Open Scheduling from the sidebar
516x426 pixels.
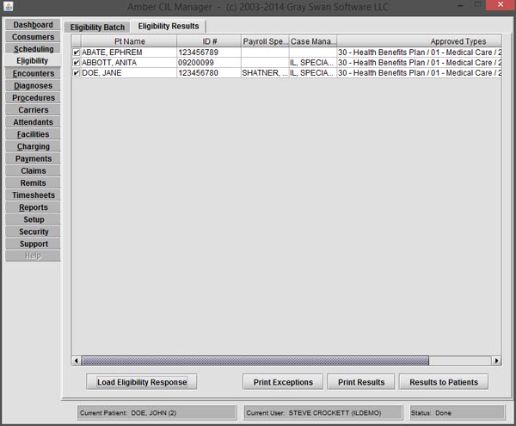[x=33, y=49]
